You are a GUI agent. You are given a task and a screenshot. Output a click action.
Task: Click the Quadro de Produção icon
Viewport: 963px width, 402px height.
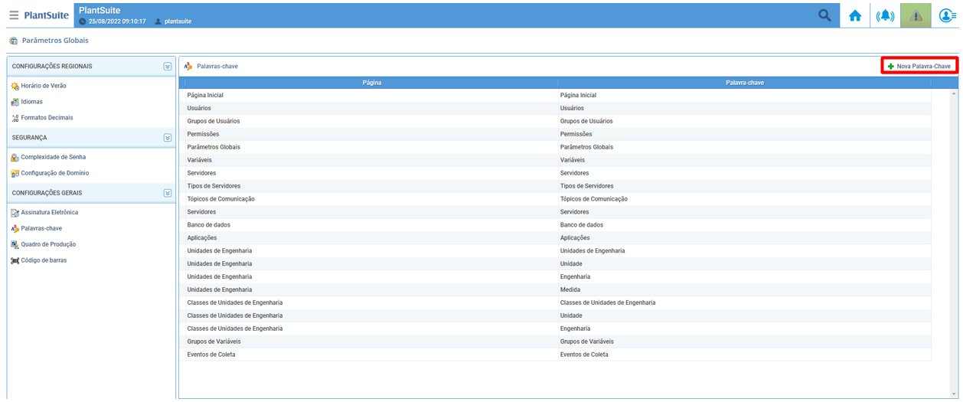15,244
